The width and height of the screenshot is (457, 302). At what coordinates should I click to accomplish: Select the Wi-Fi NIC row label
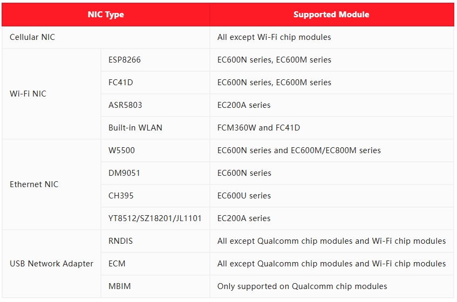(x=28, y=94)
